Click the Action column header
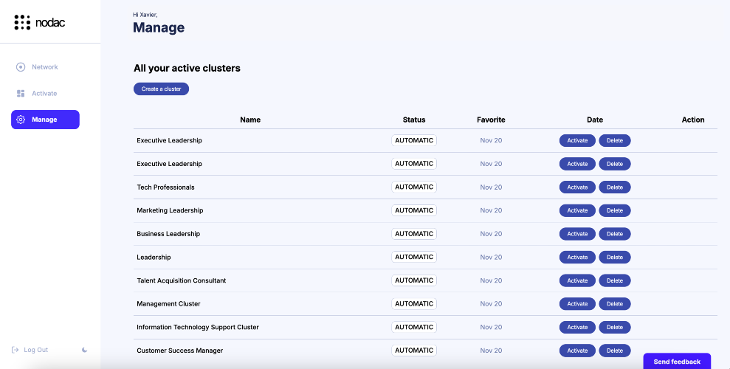The width and height of the screenshot is (730, 369). pos(693,120)
